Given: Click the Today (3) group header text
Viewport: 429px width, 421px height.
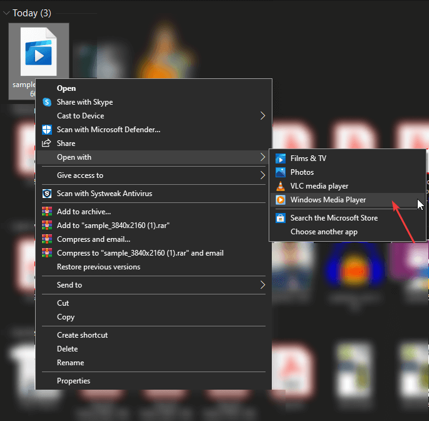Looking at the screenshot, I should click(32, 13).
